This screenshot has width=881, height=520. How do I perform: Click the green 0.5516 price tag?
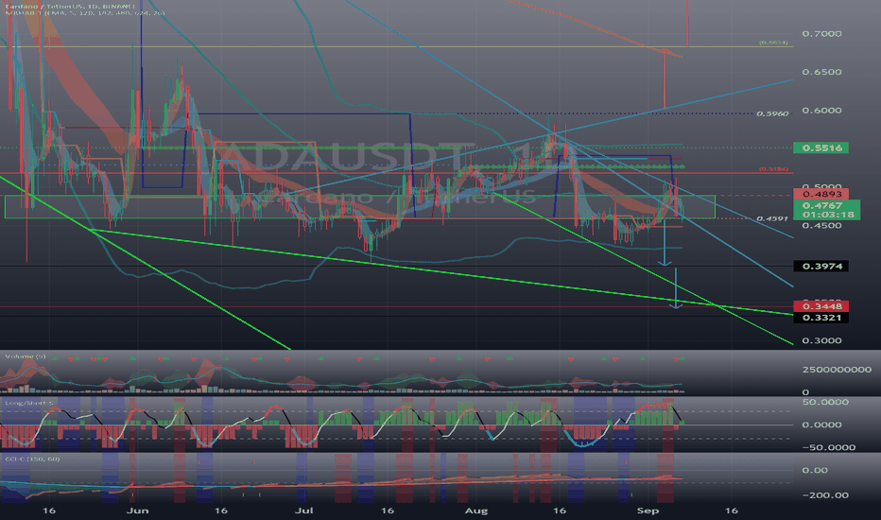(821, 147)
